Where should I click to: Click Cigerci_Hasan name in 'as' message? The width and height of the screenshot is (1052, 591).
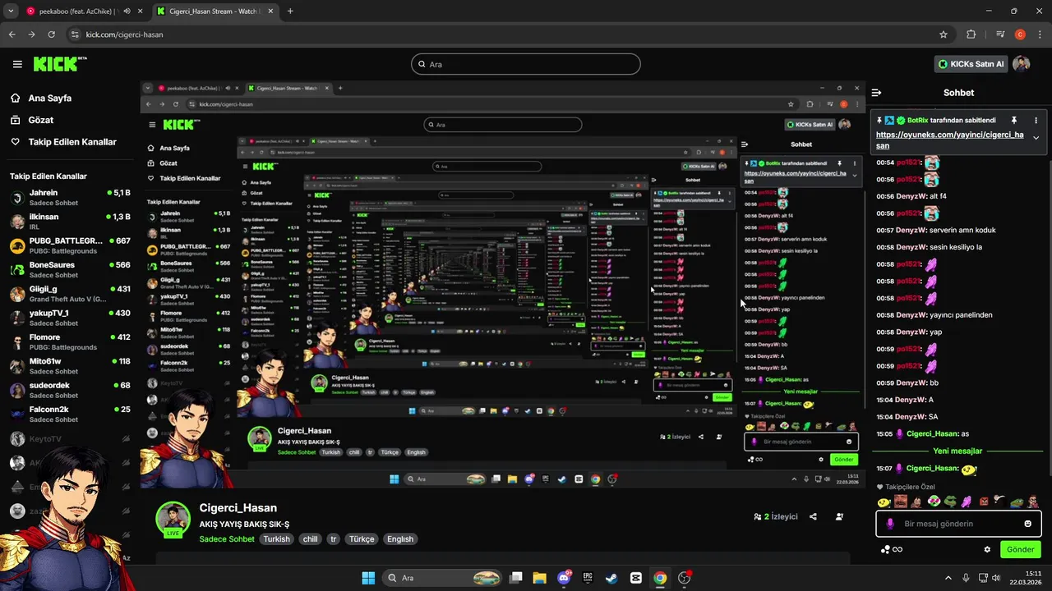coord(932,434)
